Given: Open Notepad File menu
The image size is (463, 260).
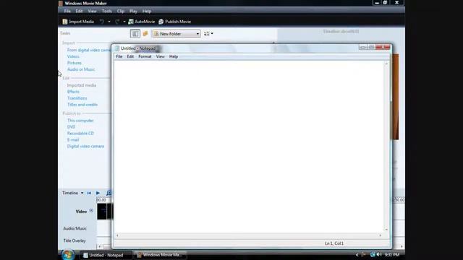Looking at the screenshot, I should 119,56.
